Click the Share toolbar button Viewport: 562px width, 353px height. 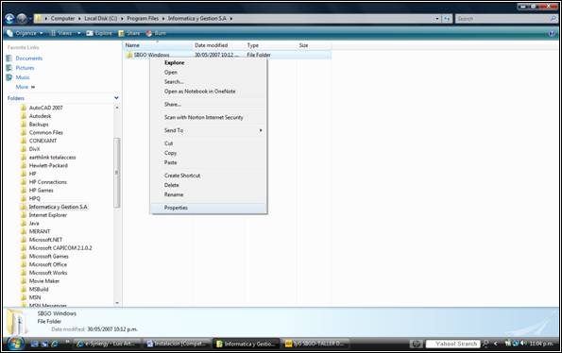click(x=129, y=33)
